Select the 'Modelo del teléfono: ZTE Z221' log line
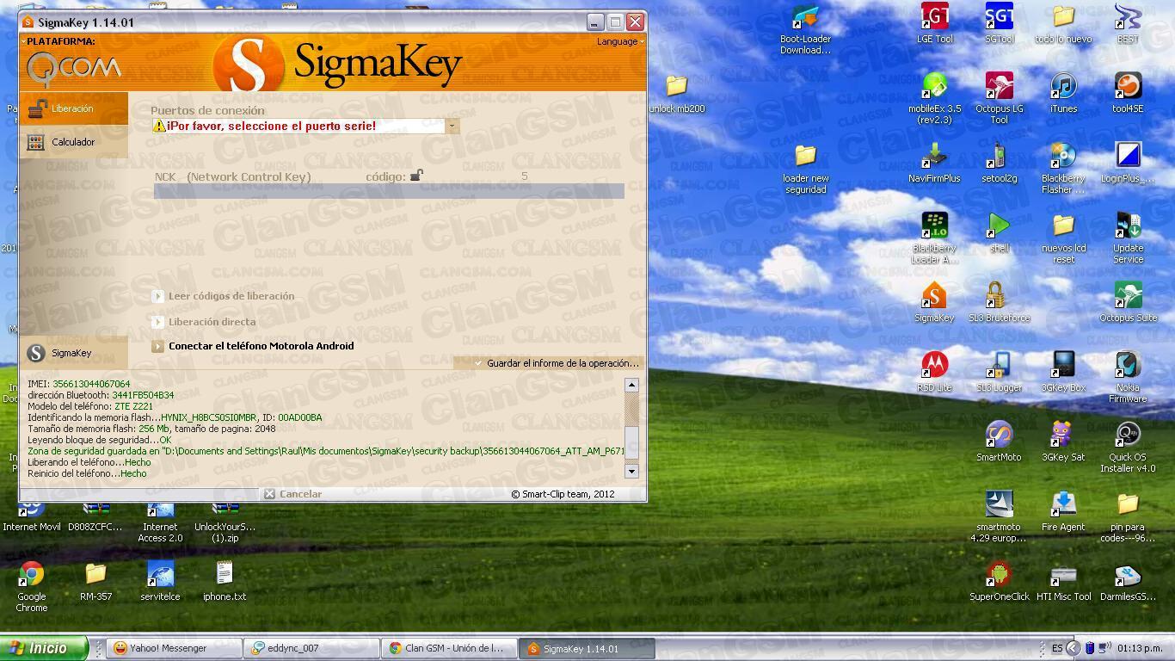 point(90,406)
